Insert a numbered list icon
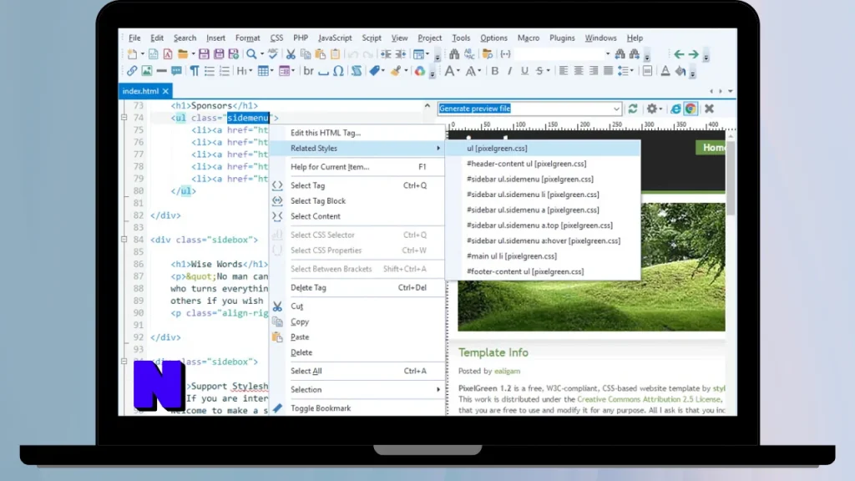The height and width of the screenshot is (481, 855). tap(224, 71)
